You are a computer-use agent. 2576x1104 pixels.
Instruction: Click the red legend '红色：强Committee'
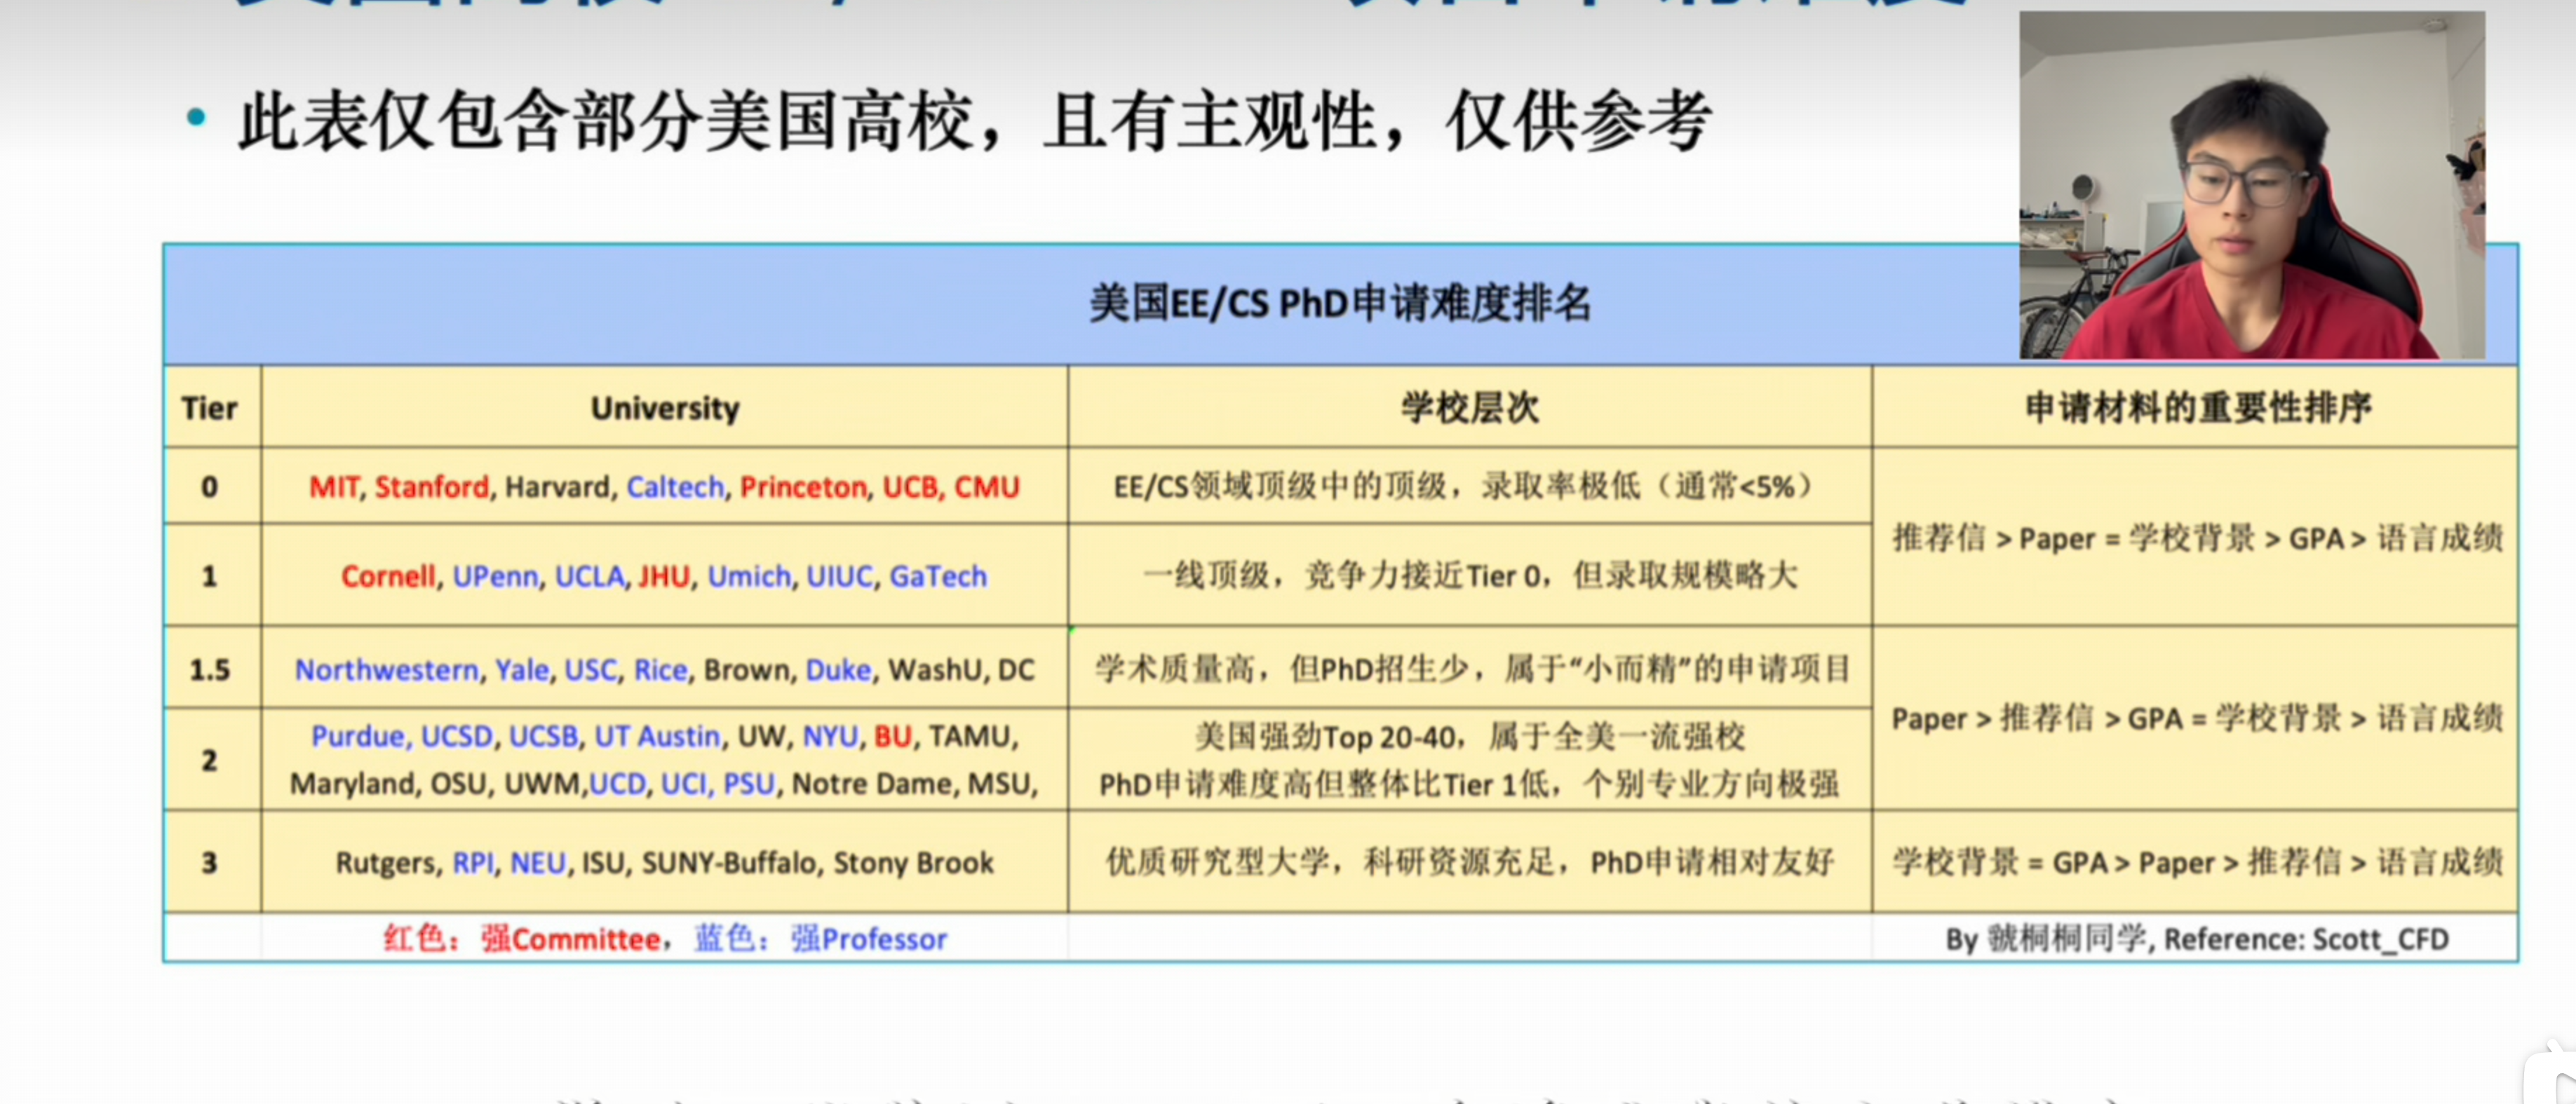pos(523,939)
